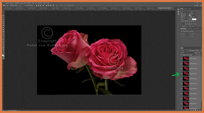Click the white text color swatch in Character panel
This screenshot has height=113, width=204.
click(194, 19)
